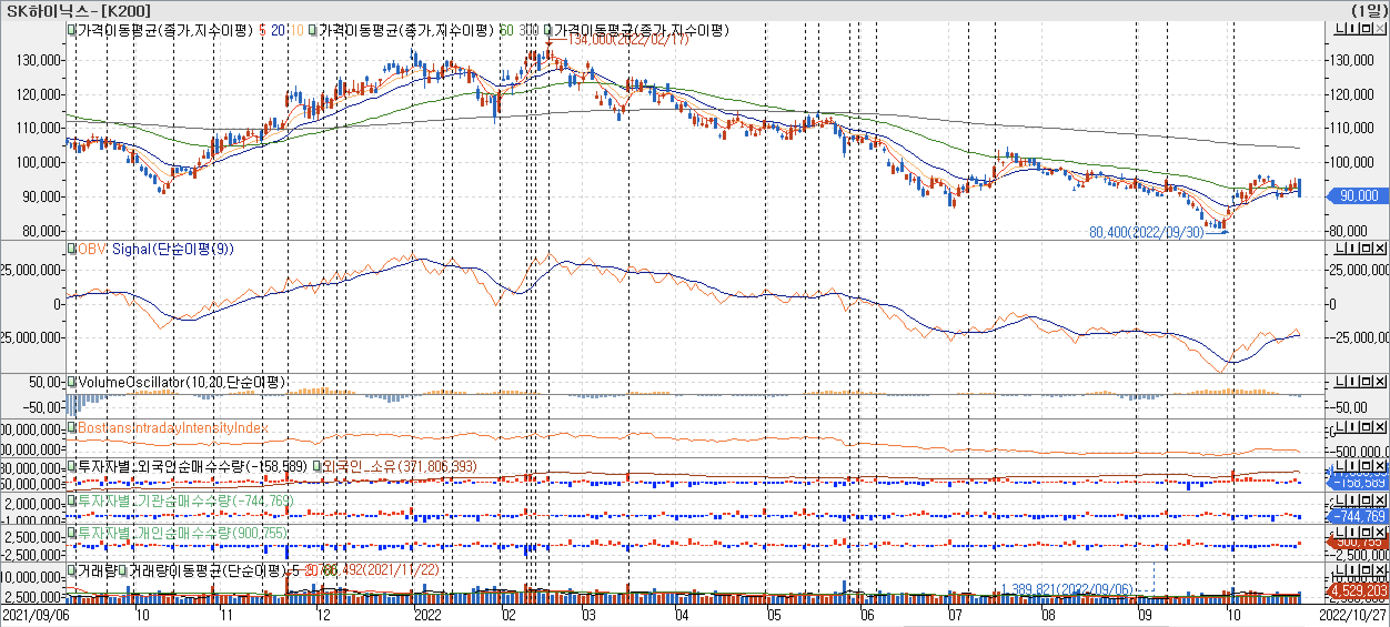Maximize the OBV indicator panel
This screenshot has height=627, width=1390.
1367,247
